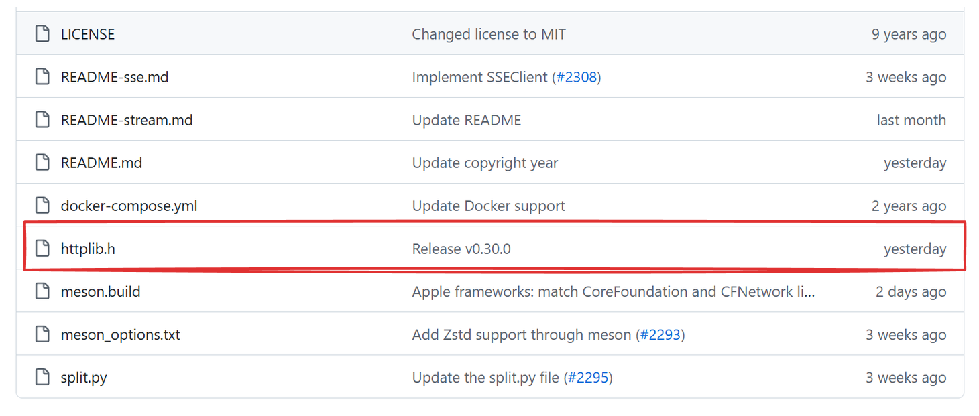Open pull request #2308 link

pos(576,77)
